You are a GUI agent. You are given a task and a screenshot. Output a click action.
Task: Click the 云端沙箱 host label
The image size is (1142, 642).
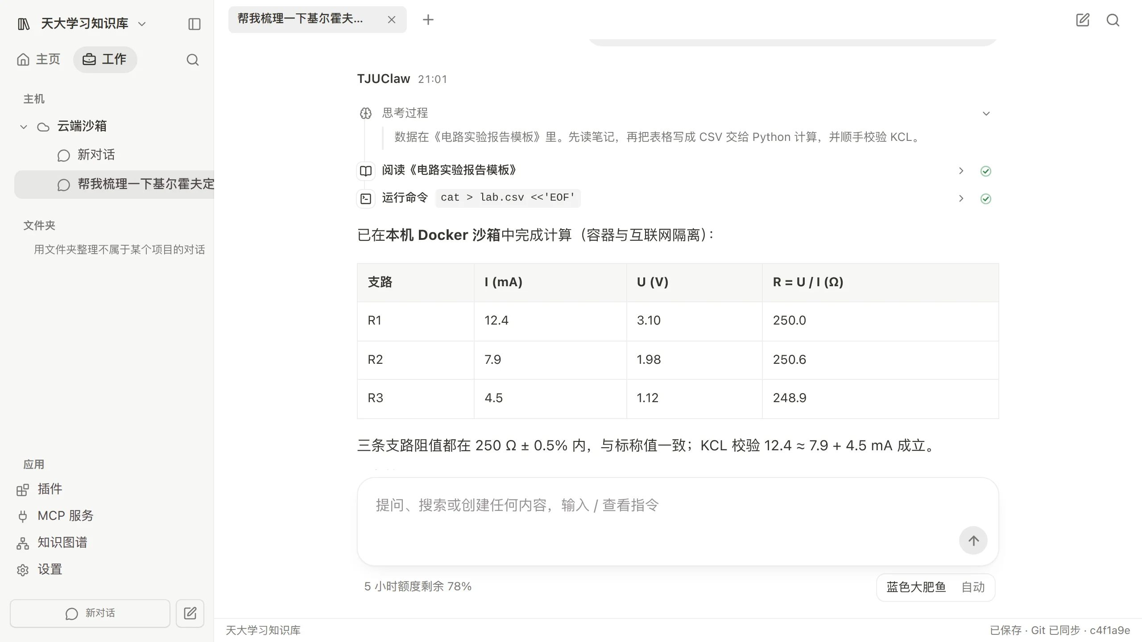pyautogui.click(x=82, y=126)
